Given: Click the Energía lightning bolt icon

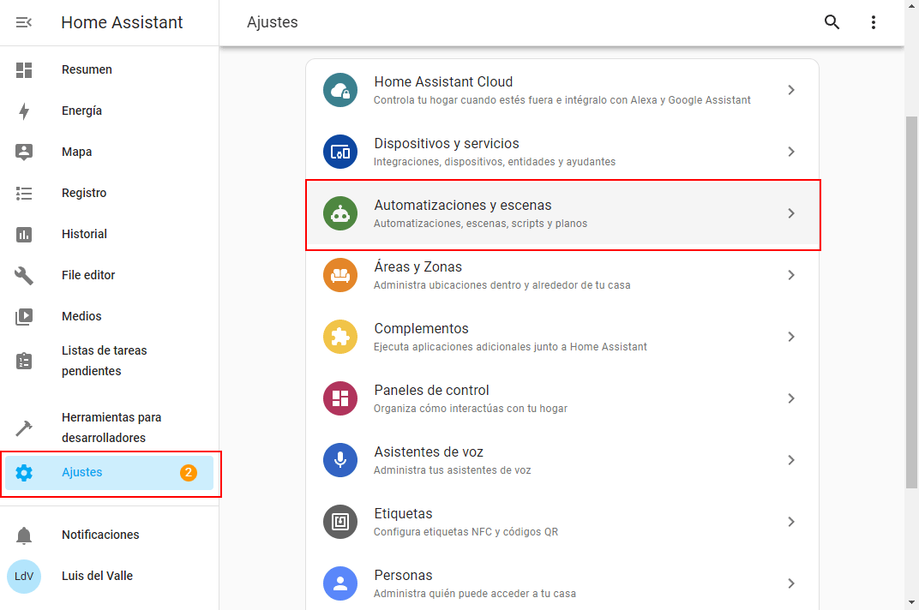Looking at the screenshot, I should (x=24, y=111).
